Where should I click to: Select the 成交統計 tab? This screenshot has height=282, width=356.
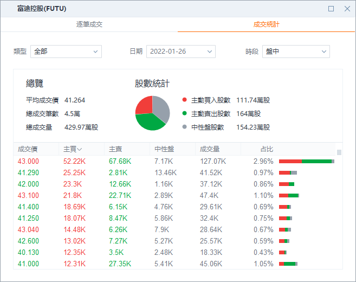pos(266,24)
